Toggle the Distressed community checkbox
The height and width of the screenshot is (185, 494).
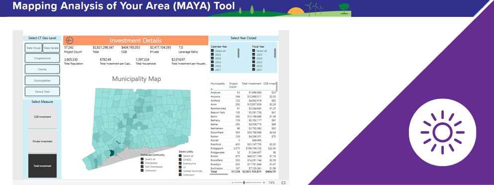tap(142, 163)
